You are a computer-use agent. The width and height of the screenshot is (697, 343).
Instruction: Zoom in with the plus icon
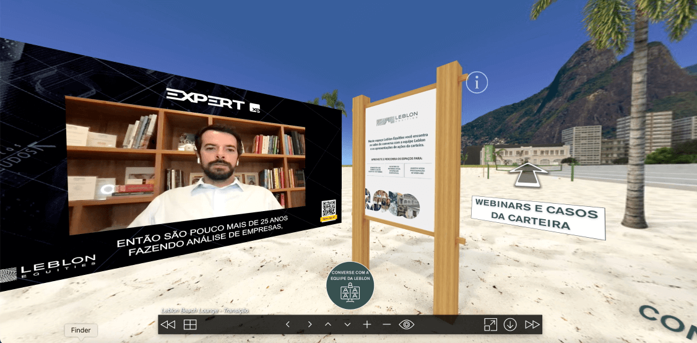[366, 324]
